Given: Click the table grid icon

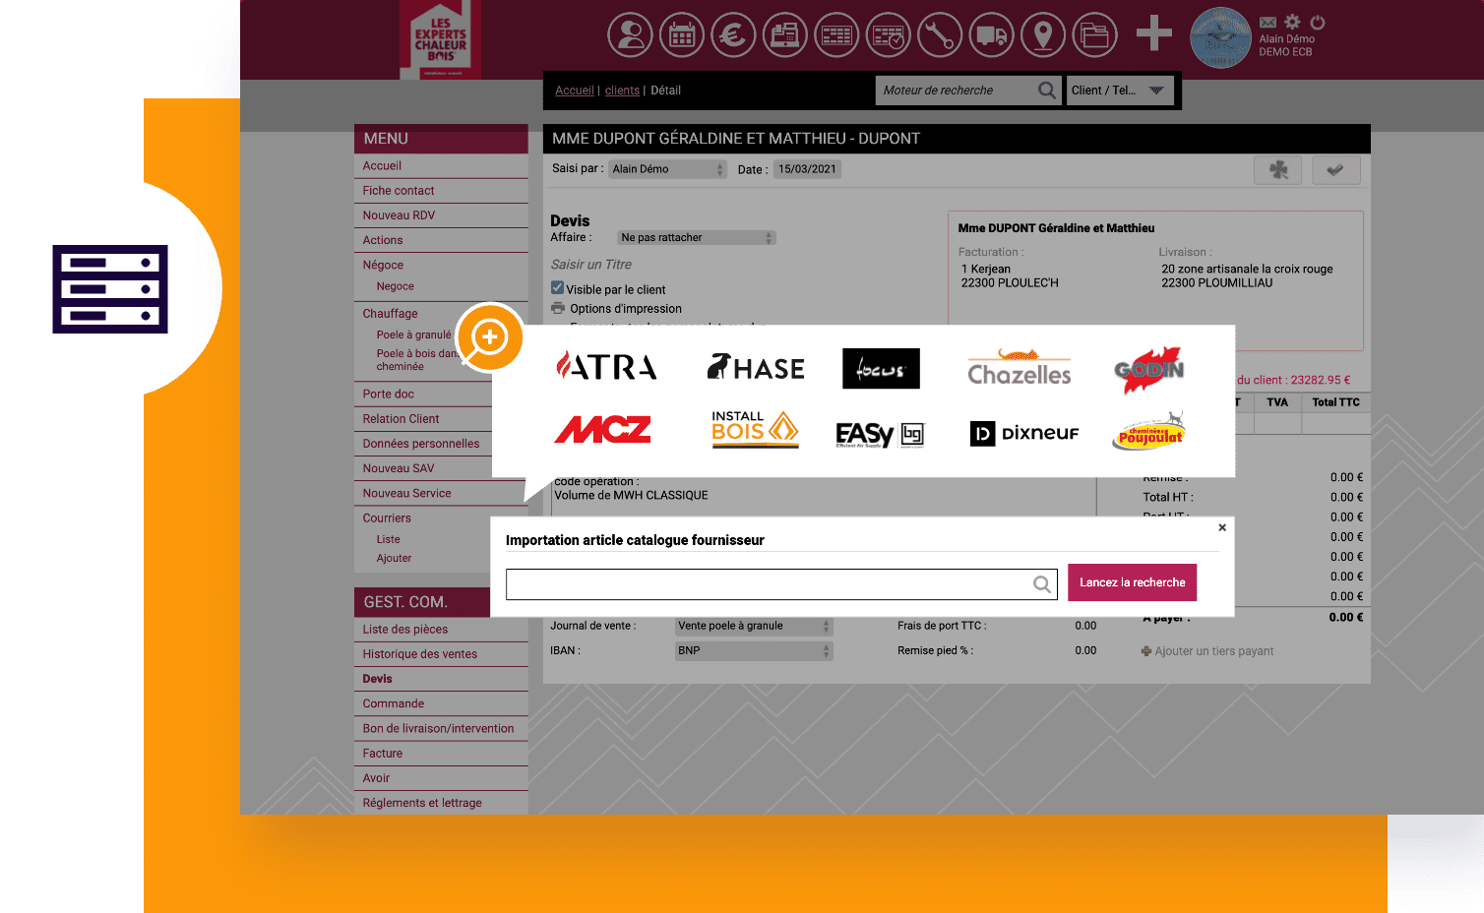Looking at the screenshot, I should (836, 34).
